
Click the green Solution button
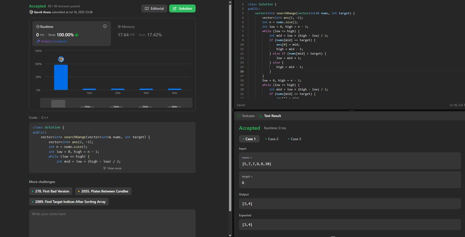183,9
